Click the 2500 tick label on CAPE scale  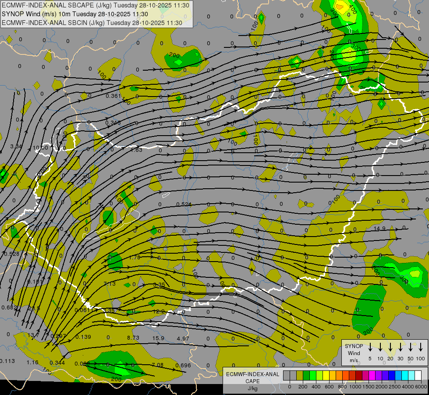tap(394, 387)
